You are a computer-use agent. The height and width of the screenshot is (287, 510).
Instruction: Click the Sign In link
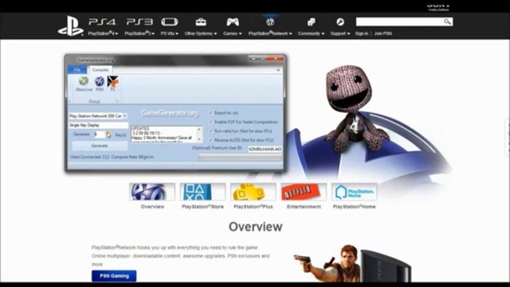click(362, 34)
